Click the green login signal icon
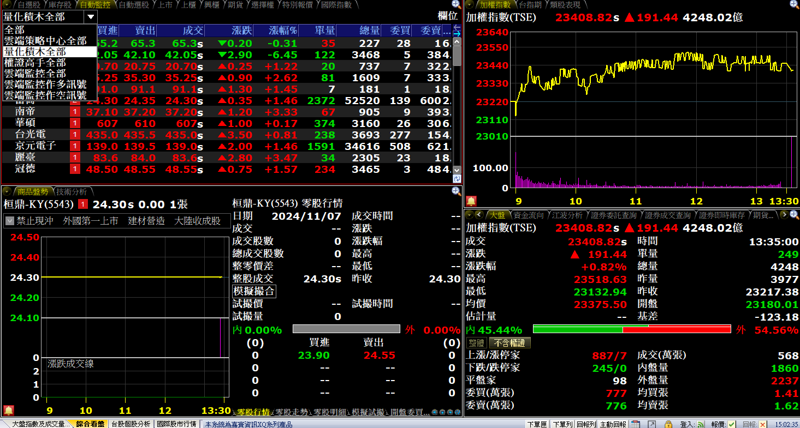The width and height of the screenshot is (800, 428). tap(701, 424)
